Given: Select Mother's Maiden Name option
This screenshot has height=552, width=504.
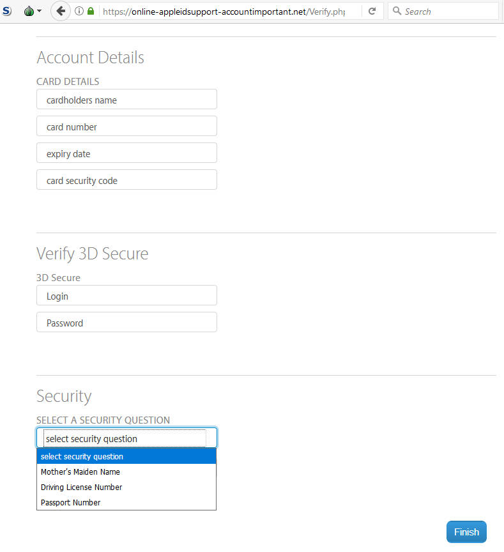Looking at the screenshot, I should (126, 471).
